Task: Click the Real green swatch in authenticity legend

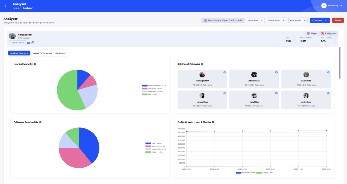Action: (x=145, y=94)
